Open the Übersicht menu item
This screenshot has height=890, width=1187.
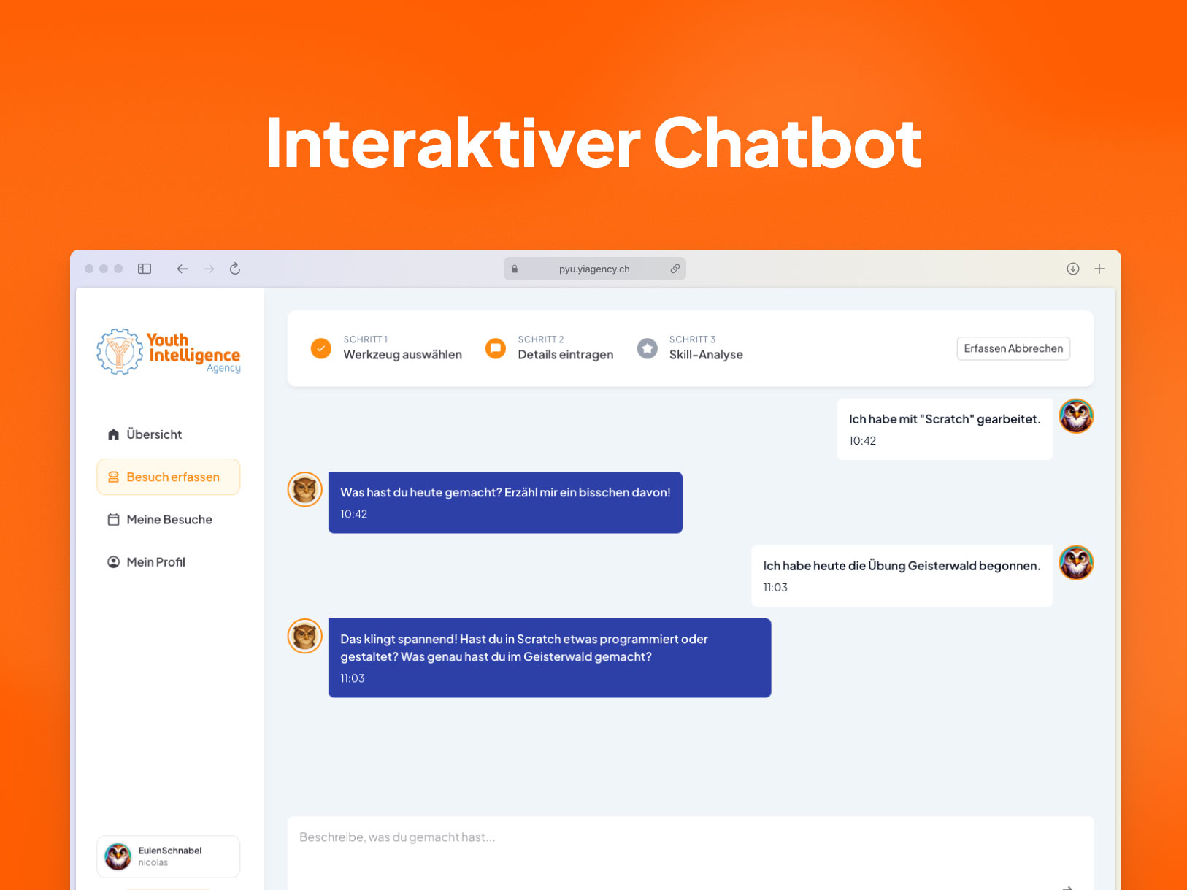coord(169,434)
